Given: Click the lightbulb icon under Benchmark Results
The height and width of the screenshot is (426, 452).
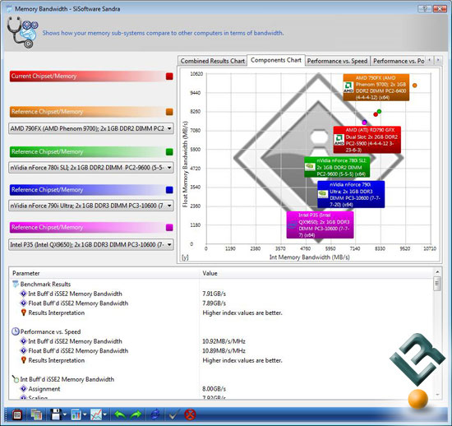Looking at the screenshot, I should point(24,313).
